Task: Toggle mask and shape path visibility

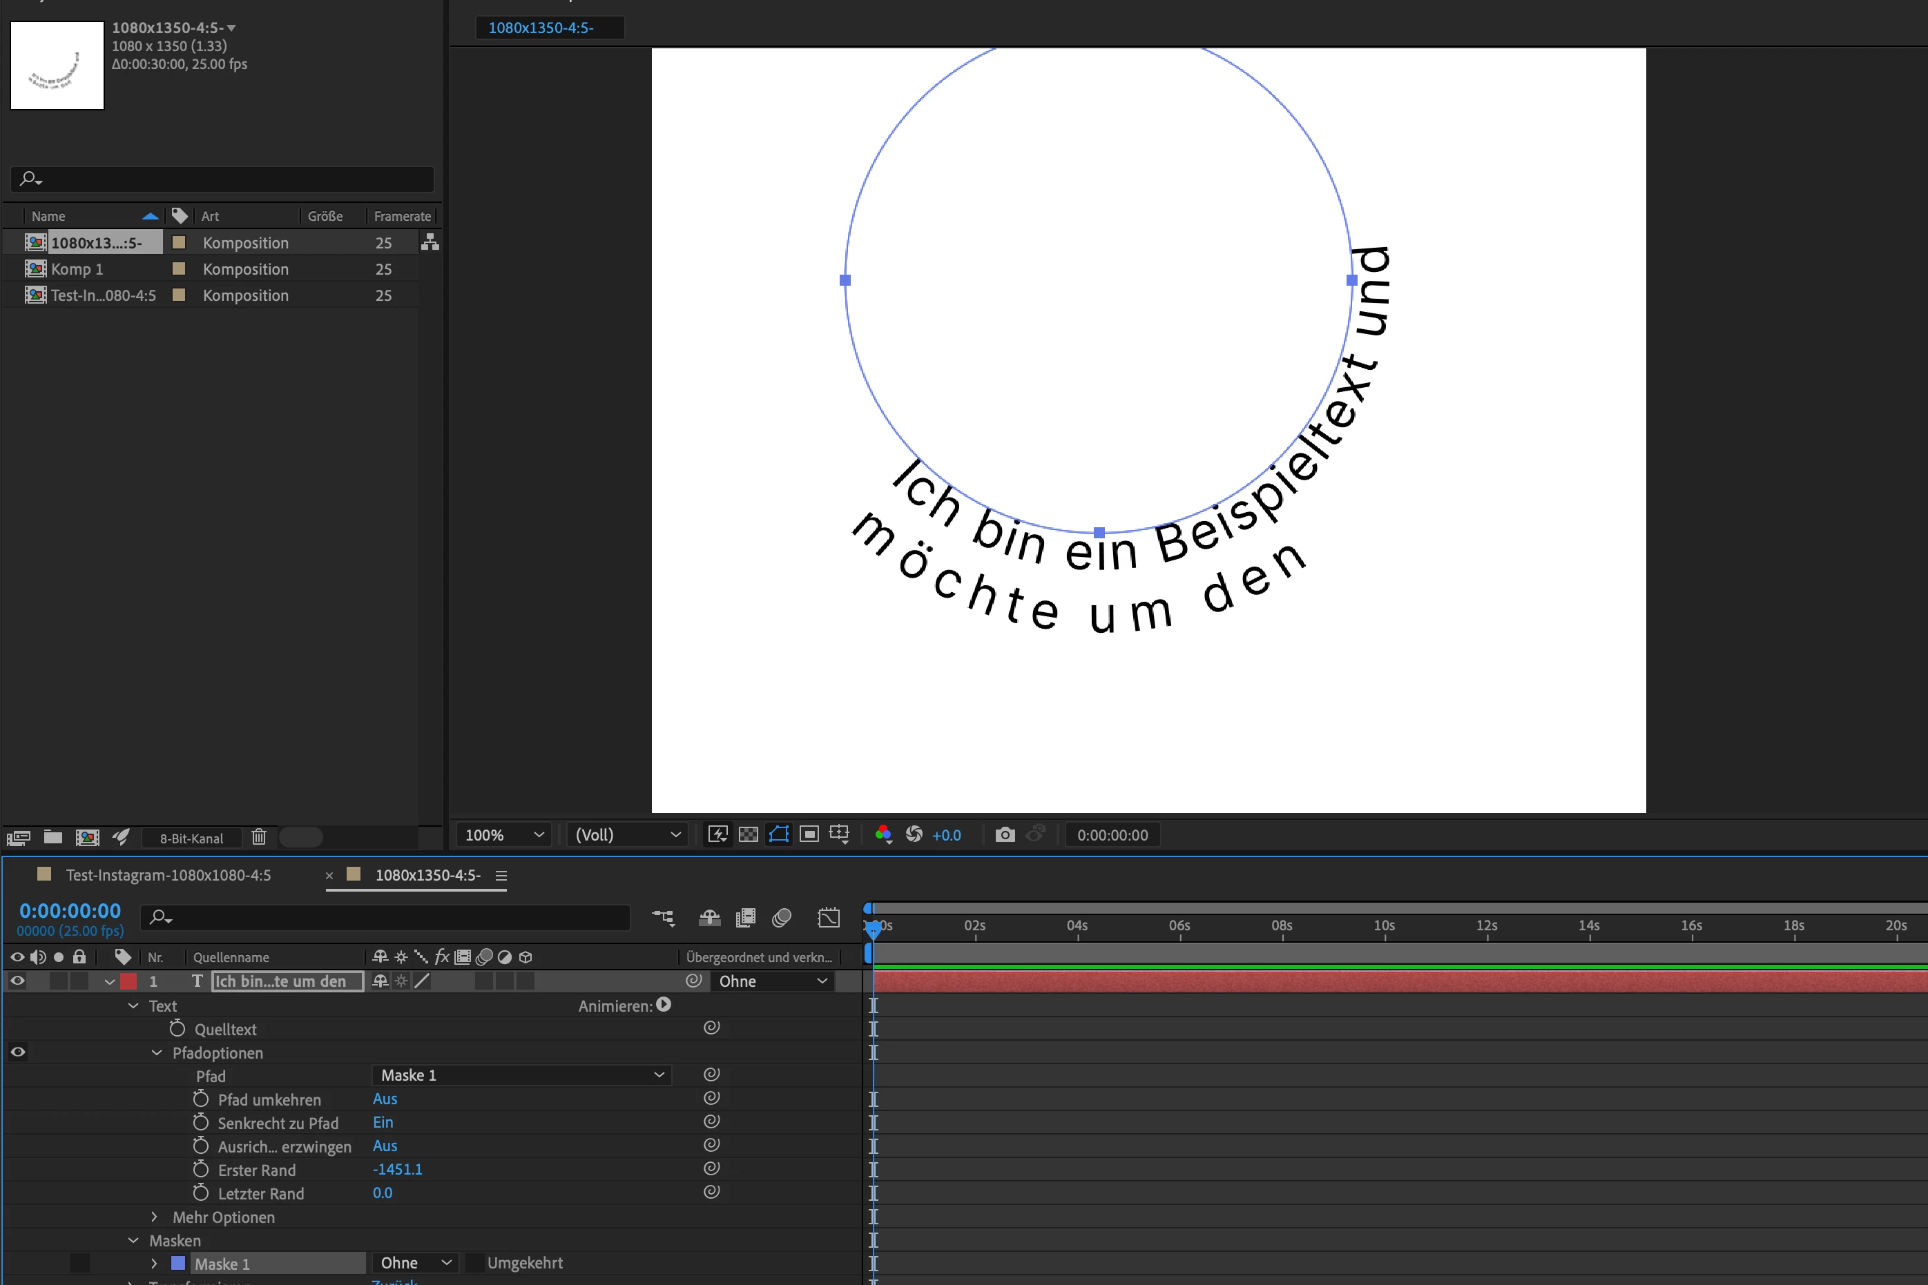Action: coord(778,834)
